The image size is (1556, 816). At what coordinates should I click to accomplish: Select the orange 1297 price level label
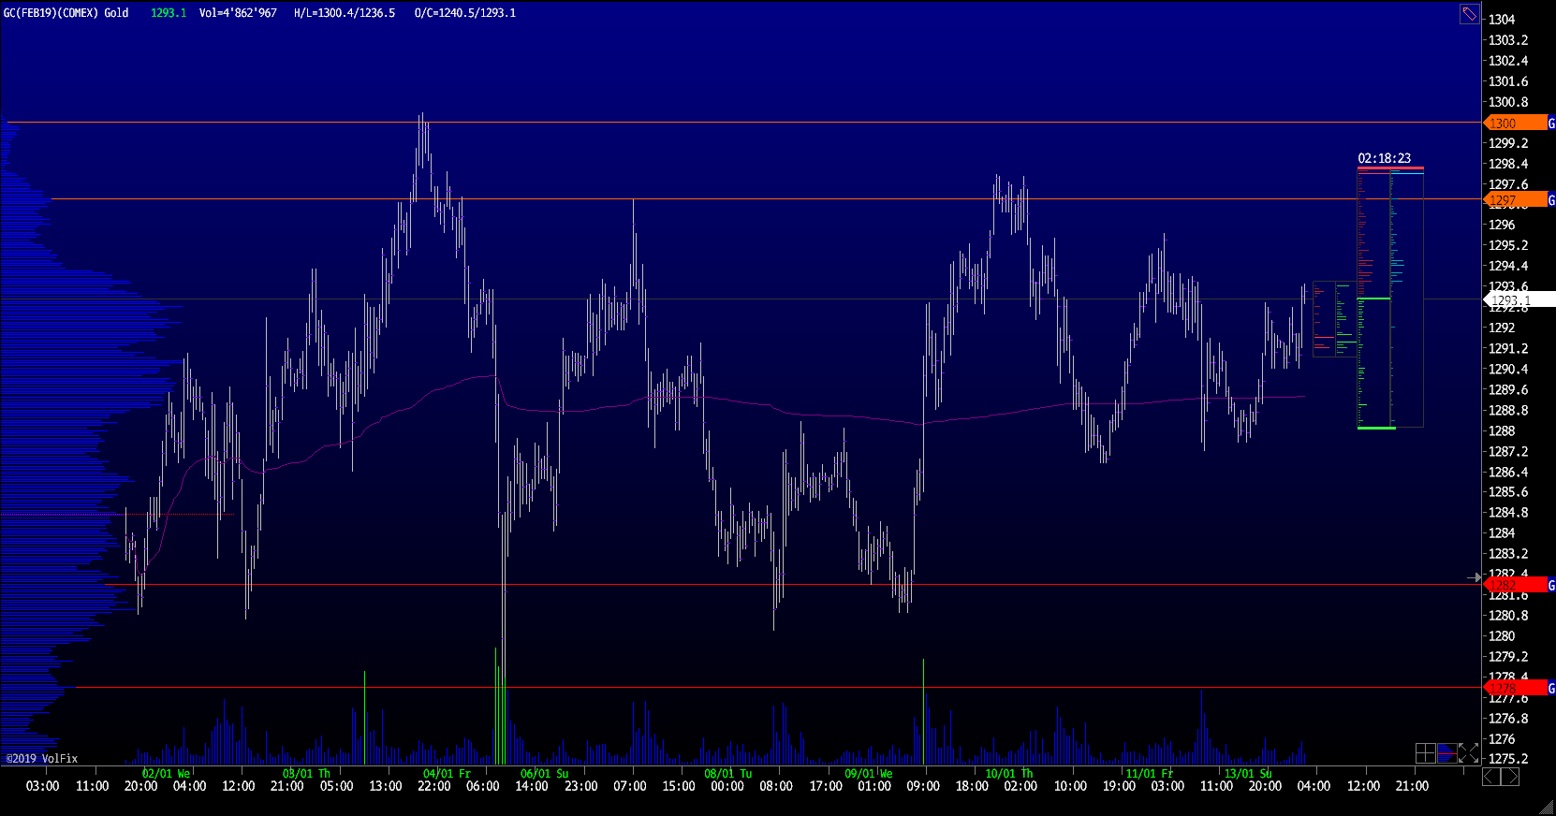[1514, 200]
